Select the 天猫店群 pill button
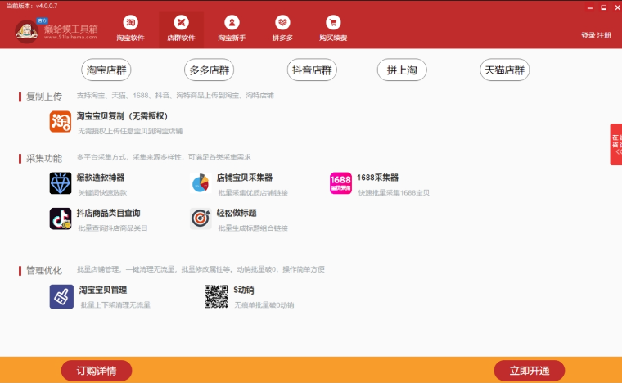The image size is (622, 383). pyautogui.click(x=505, y=70)
